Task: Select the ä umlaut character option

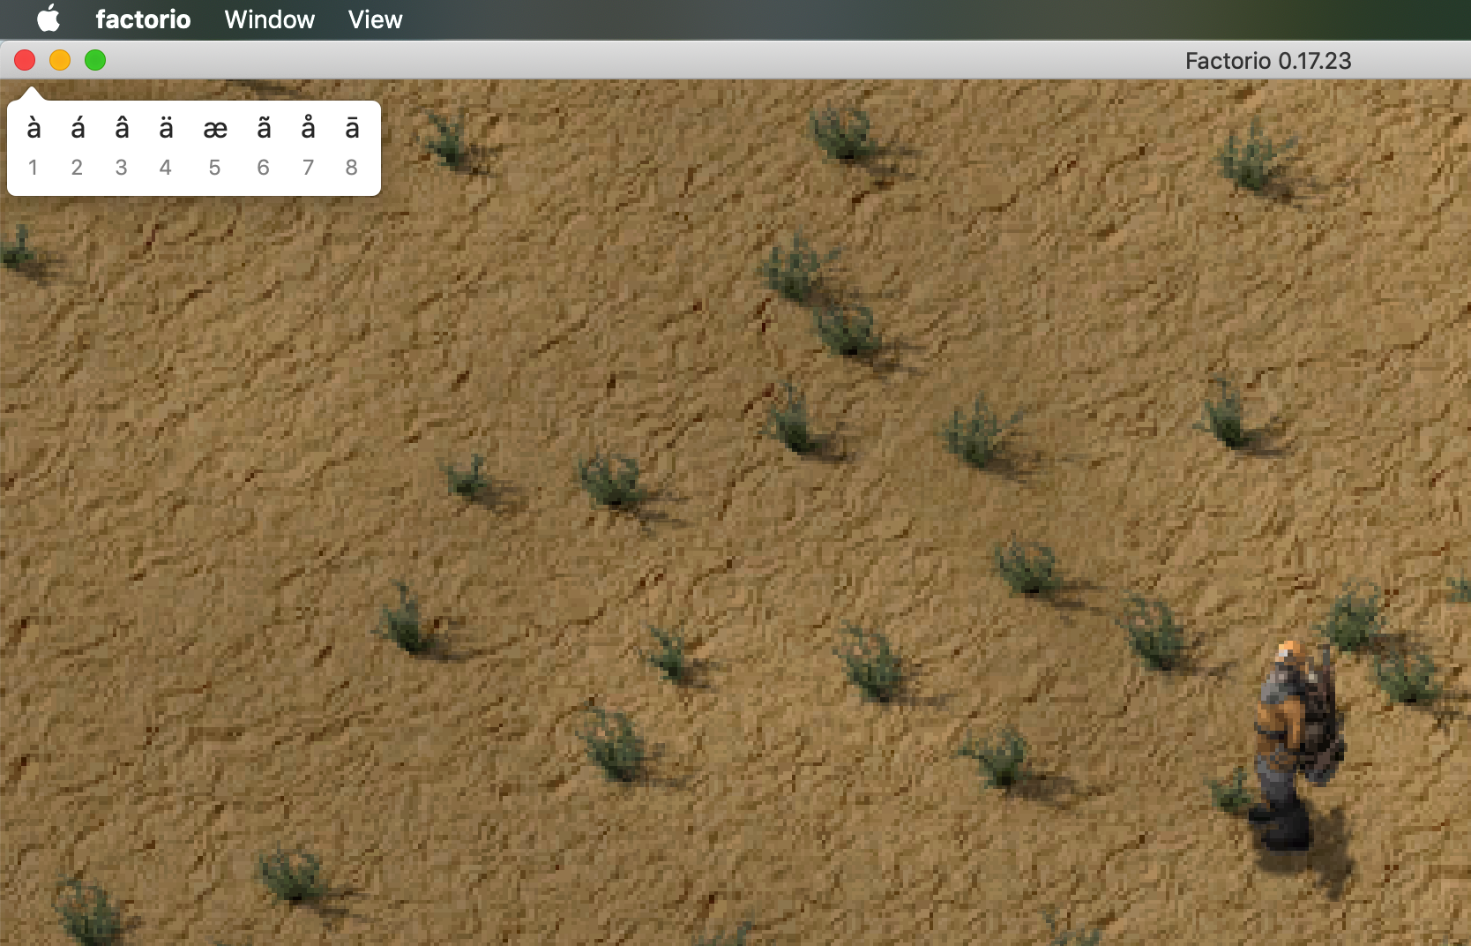Action: point(166,130)
